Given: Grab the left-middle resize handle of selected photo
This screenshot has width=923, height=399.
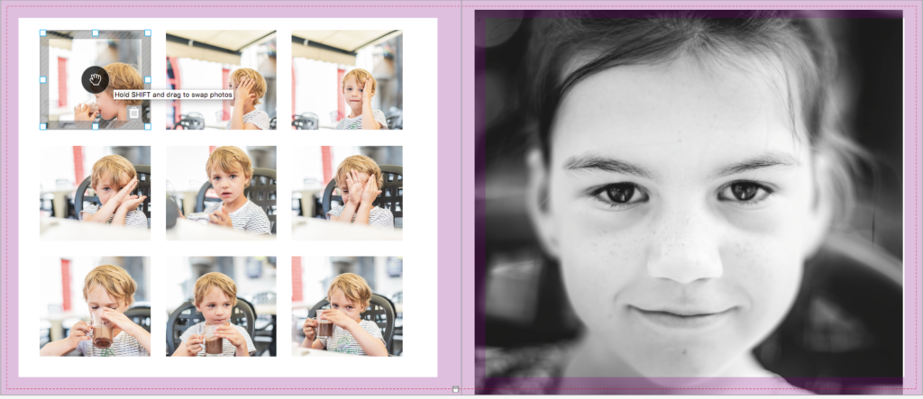Looking at the screenshot, I should point(43,79).
